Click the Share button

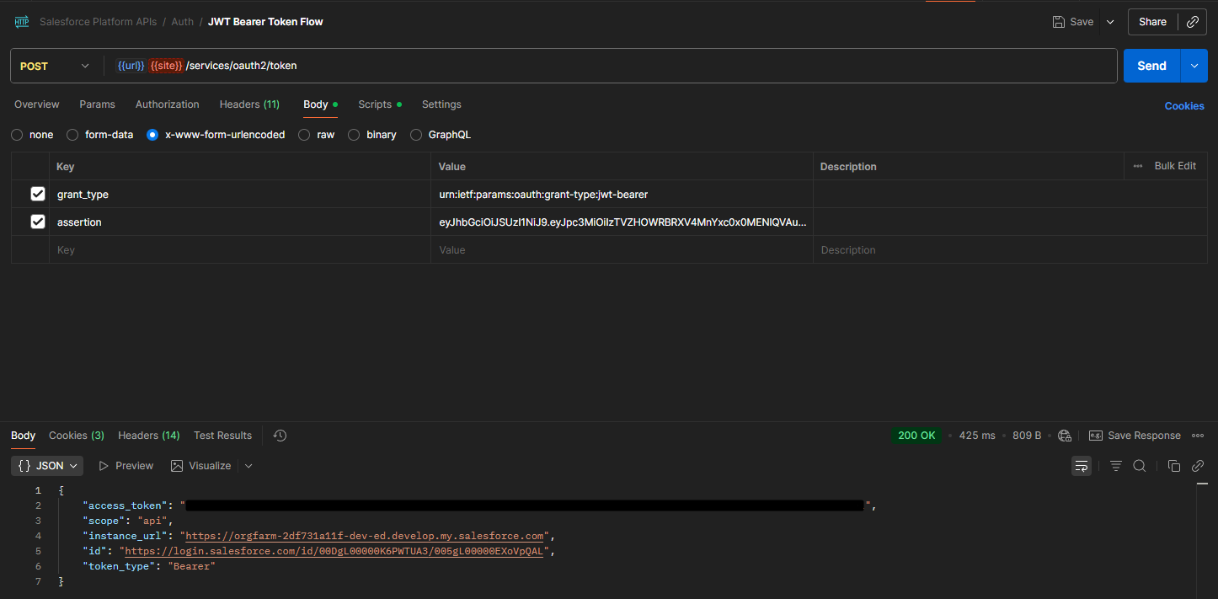1152,22
